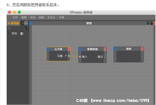
Task: Click the 输出 port of 范围映射
Action: (x=105, y=57)
